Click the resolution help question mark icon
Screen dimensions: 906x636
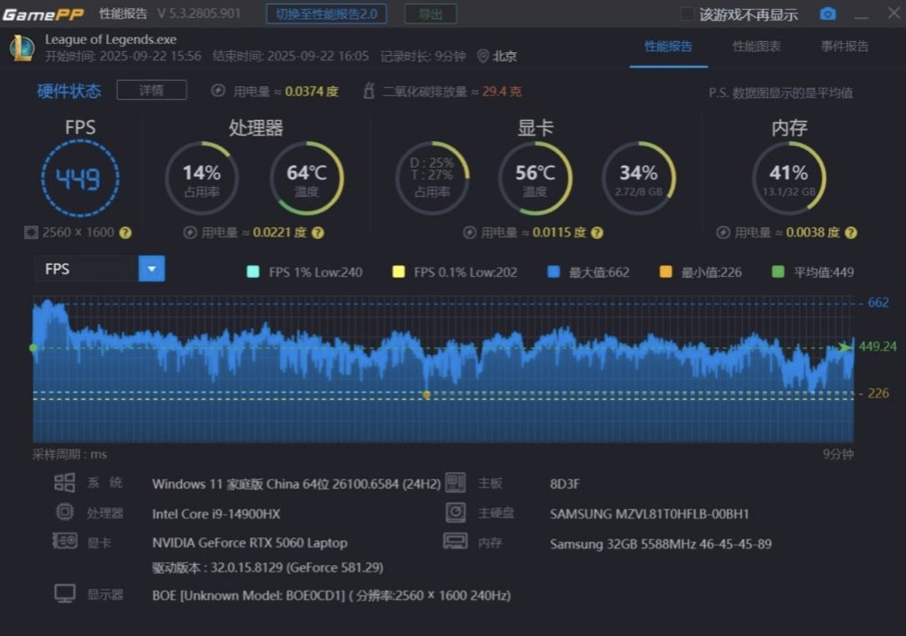pos(125,233)
